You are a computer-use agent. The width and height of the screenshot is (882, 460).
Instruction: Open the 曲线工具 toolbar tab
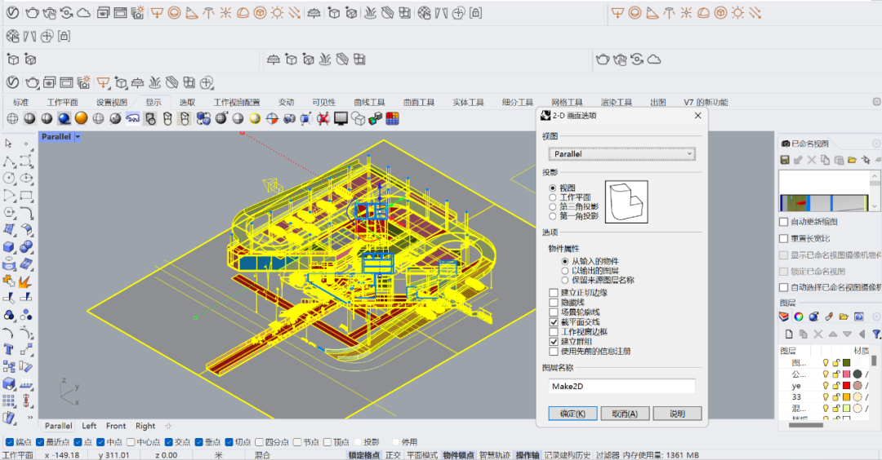(x=370, y=102)
